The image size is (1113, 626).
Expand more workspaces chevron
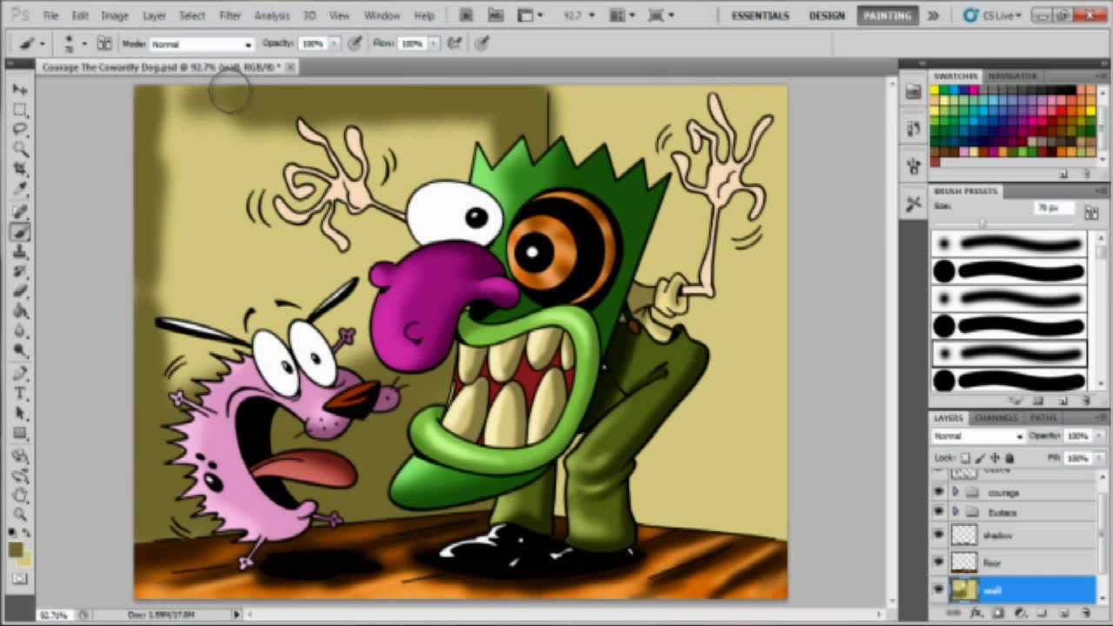[933, 16]
